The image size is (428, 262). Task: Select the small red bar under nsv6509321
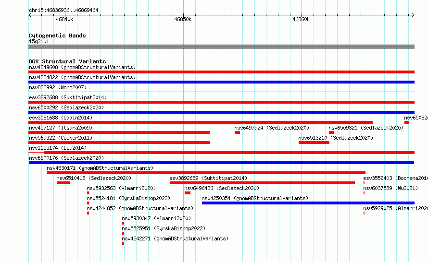332,132
